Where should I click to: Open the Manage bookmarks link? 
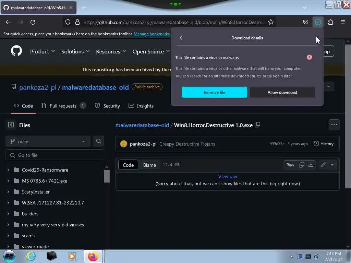click(152, 34)
